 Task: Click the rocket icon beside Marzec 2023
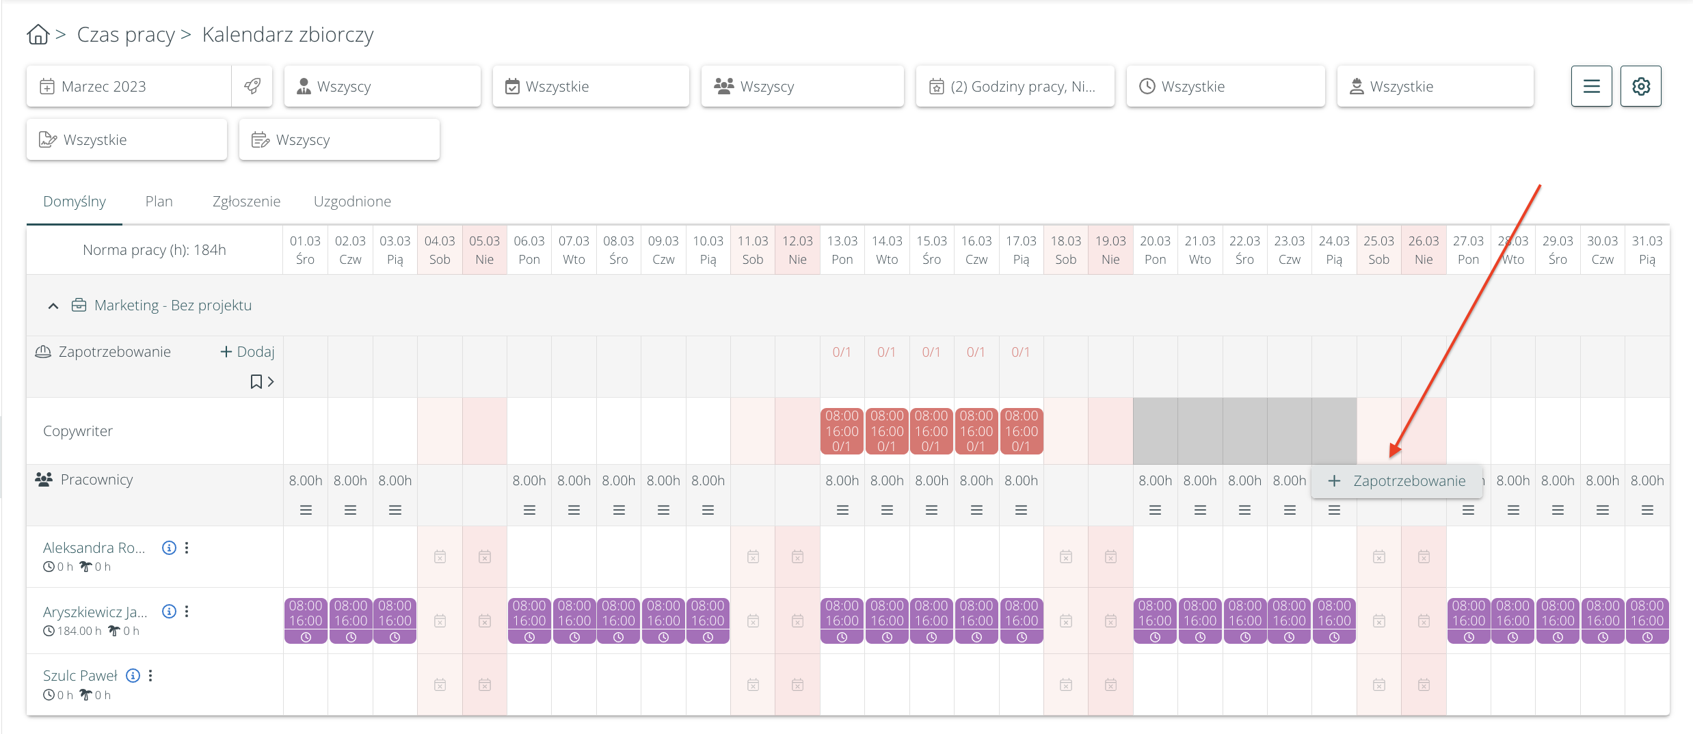(252, 86)
